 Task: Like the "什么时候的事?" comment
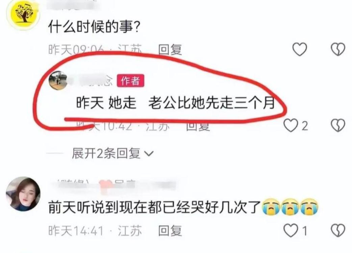click(300, 49)
